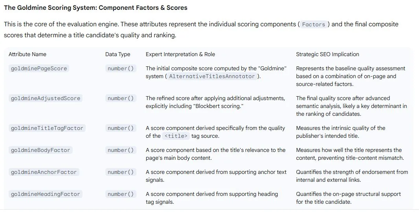Select the goldmineAnchorFactor attribute name

pyautogui.click(x=43, y=172)
